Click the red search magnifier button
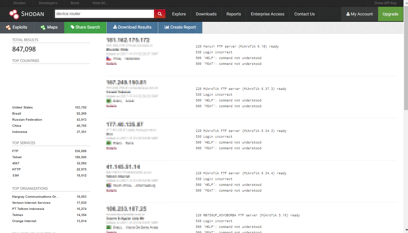This screenshot has width=408, height=233. tap(160, 14)
